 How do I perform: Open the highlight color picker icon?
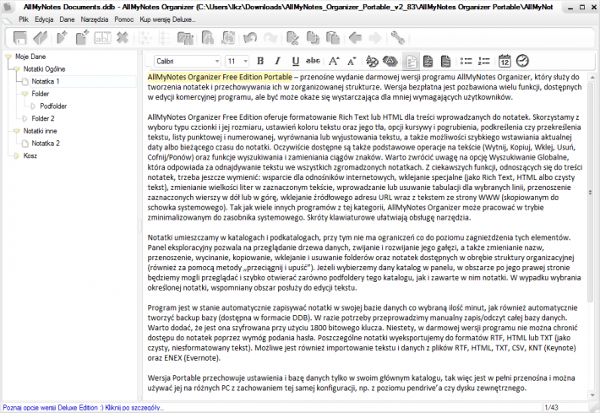pos(390,61)
